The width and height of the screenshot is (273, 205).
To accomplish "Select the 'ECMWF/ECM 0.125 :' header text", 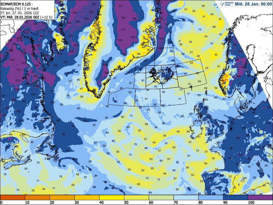I will [16, 4].
